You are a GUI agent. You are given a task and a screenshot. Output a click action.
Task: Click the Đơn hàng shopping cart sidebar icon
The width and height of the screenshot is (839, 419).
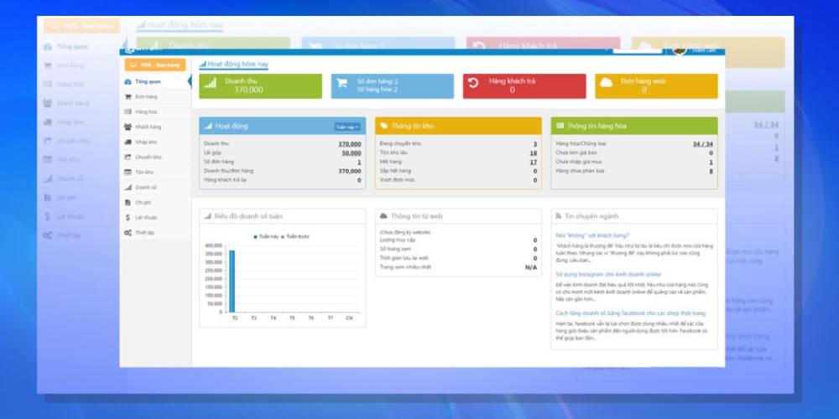(128, 96)
